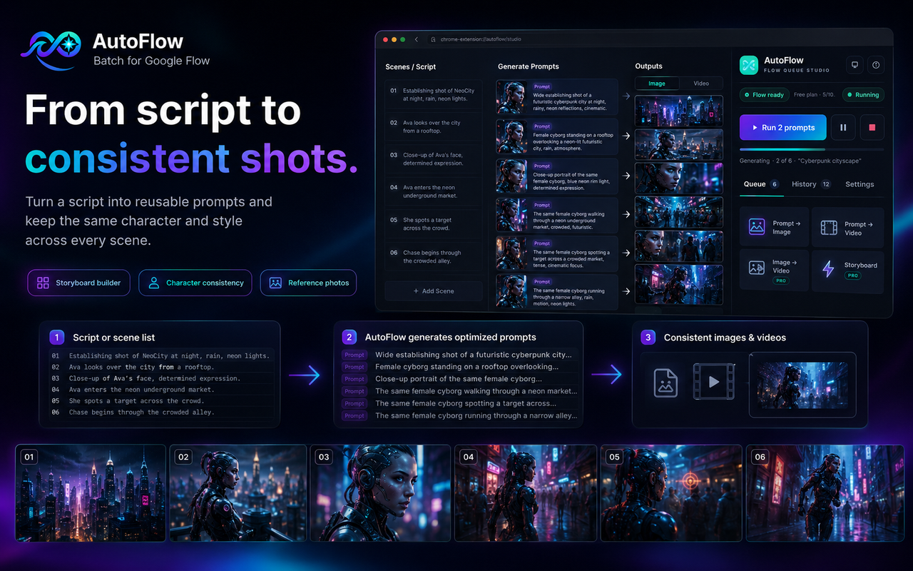
Task: Select the Prompt → Video film icon
Action: coord(829,228)
